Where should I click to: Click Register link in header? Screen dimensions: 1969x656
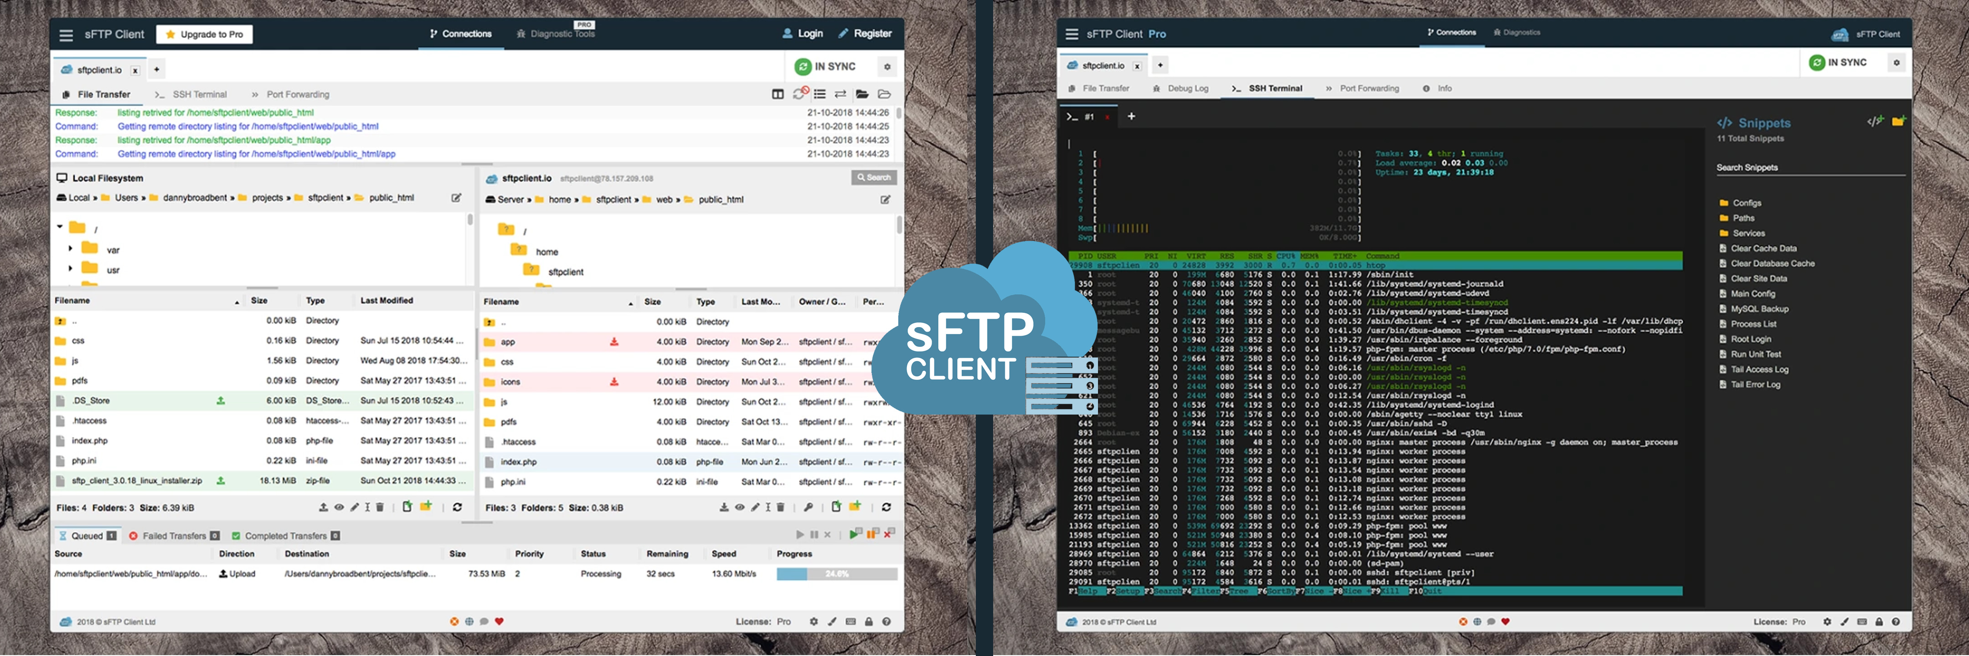(x=865, y=34)
